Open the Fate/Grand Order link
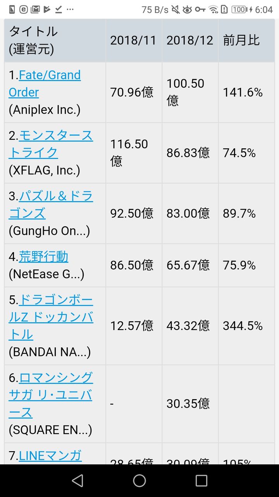Viewport: 279px width, 497px height. click(45, 83)
